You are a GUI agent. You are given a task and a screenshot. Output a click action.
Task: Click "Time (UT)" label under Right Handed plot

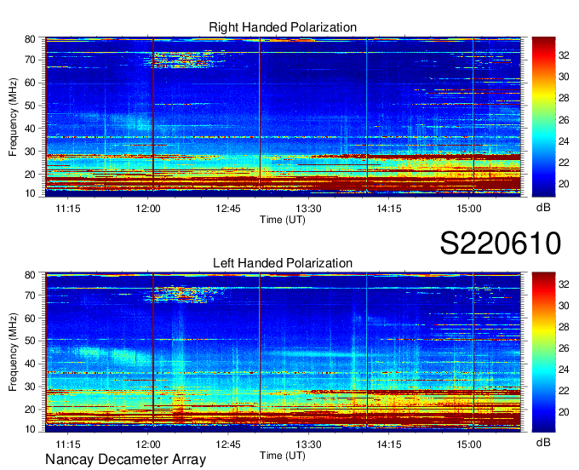[x=283, y=220]
